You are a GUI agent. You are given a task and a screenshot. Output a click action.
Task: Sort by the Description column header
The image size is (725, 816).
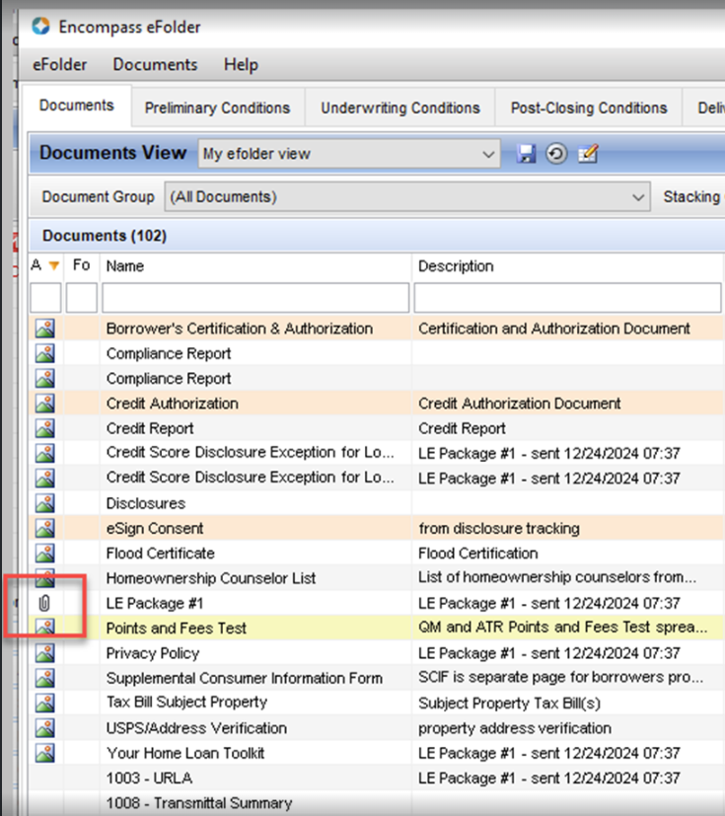[x=568, y=266]
